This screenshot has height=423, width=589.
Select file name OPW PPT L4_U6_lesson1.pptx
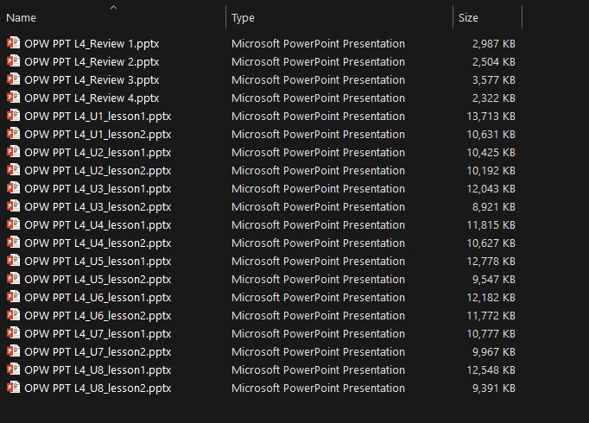(98, 298)
